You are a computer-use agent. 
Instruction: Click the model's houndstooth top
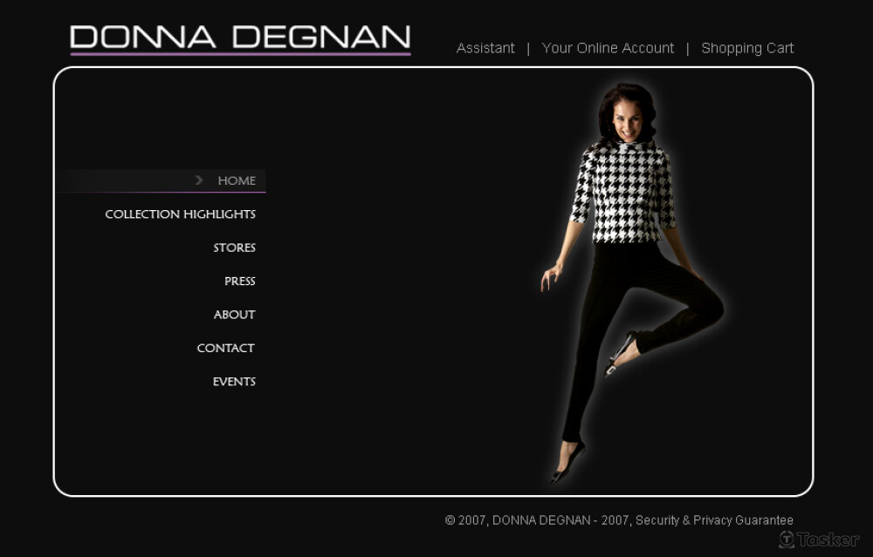(623, 192)
